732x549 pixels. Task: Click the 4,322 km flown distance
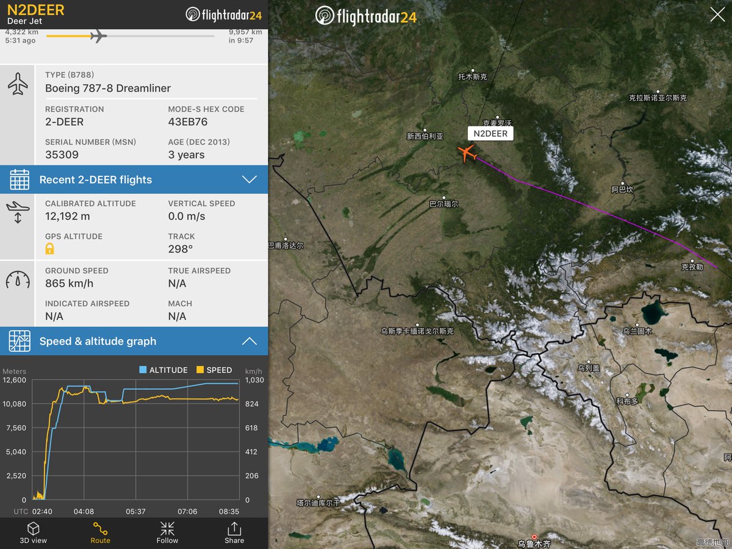[x=22, y=32]
